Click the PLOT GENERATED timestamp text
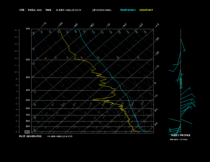 [x=46, y=136]
